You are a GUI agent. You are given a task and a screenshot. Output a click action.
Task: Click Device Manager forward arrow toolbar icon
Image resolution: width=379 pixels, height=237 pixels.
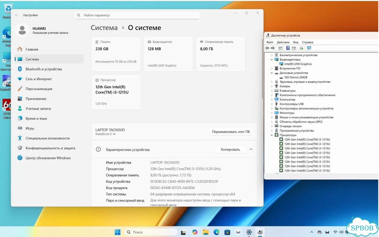(x=273, y=48)
